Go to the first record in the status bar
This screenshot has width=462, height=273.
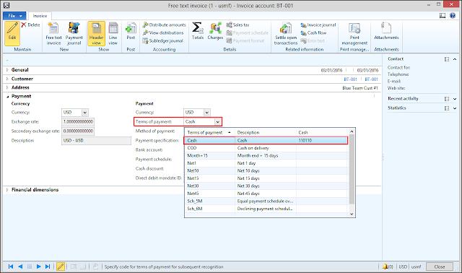click(11, 266)
